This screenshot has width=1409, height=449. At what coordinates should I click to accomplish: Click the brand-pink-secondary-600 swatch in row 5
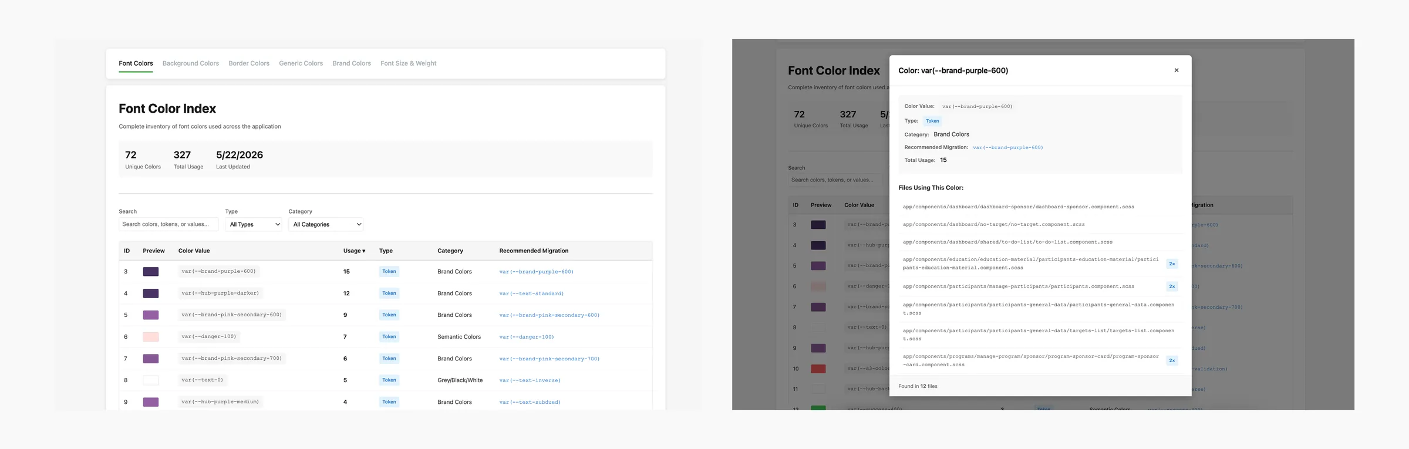point(151,315)
